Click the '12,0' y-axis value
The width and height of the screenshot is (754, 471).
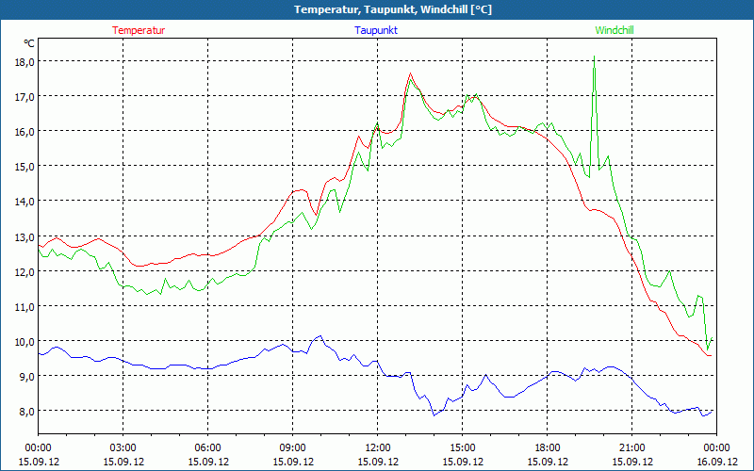25,271
